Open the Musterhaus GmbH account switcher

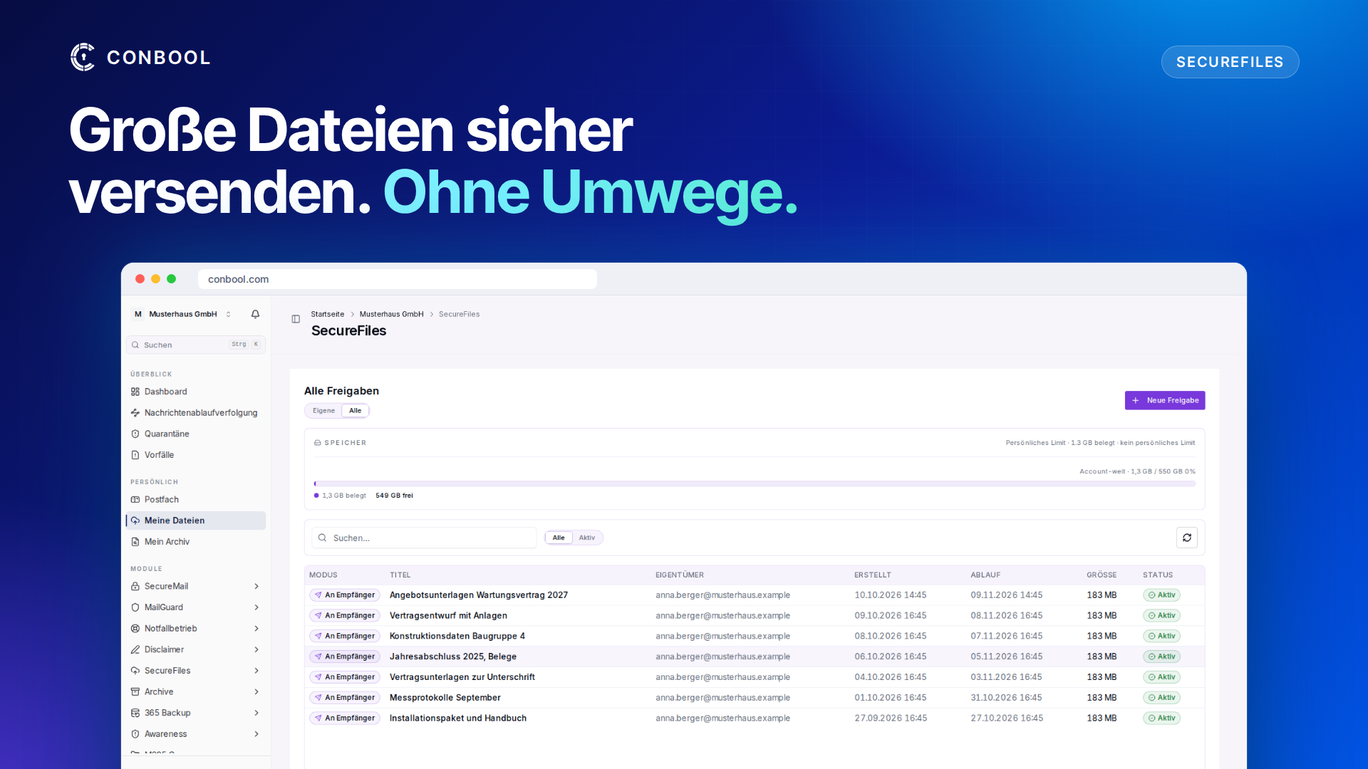pyautogui.click(x=182, y=314)
